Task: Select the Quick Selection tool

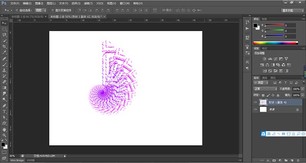Action: click(x=4, y=41)
